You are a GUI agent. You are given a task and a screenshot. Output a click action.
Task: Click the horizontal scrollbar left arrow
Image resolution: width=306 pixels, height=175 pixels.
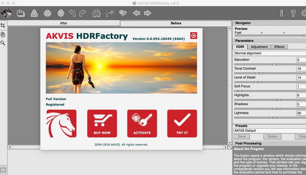click(10, 147)
